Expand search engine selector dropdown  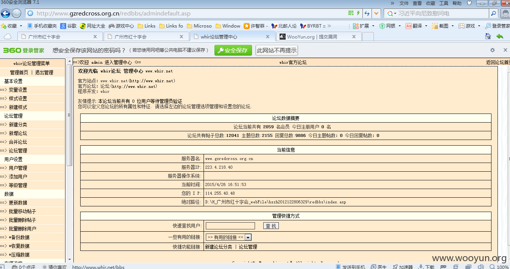click(392, 14)
